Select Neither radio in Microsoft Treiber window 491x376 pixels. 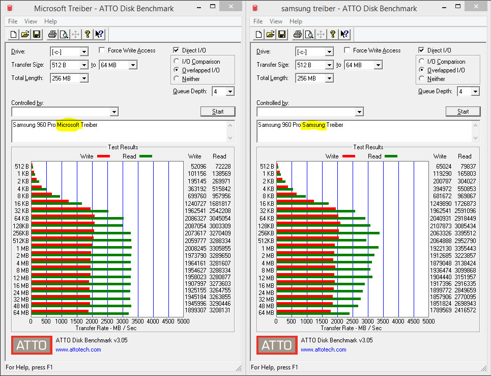coord(176,78)
